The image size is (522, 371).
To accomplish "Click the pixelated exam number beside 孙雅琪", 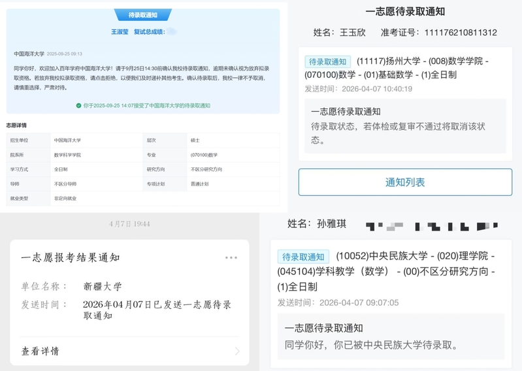I will (431, 226).
